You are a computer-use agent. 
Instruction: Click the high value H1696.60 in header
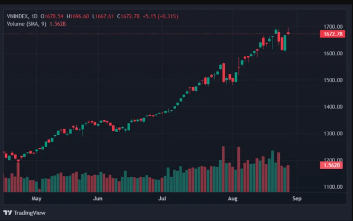tap(78, 17)
